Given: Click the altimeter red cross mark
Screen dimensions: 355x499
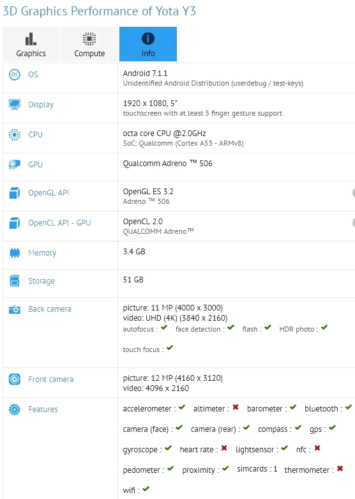Looking at the screenshot, I should [236, 407].
